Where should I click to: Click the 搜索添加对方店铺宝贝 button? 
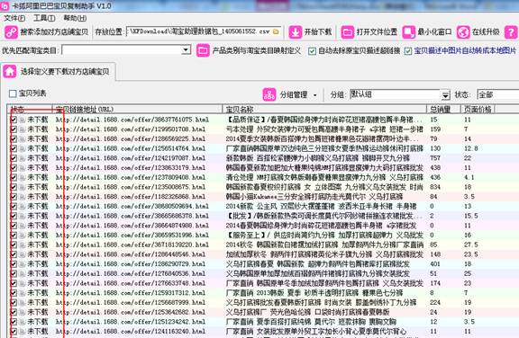[x=46, y=32]
